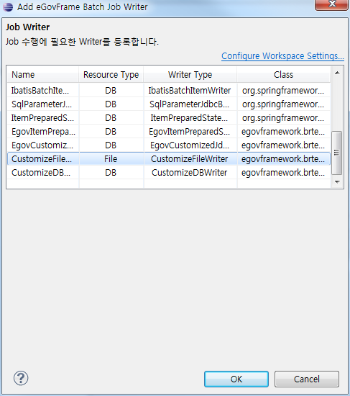Select the CustomizeFile... name cell
The image size is (350, 396).
click(x=43, y=159)
